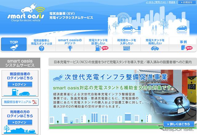This screenshot has height=135, width=197.
Task: Open the 事例 case studies tab
Action: coord(183,44)
